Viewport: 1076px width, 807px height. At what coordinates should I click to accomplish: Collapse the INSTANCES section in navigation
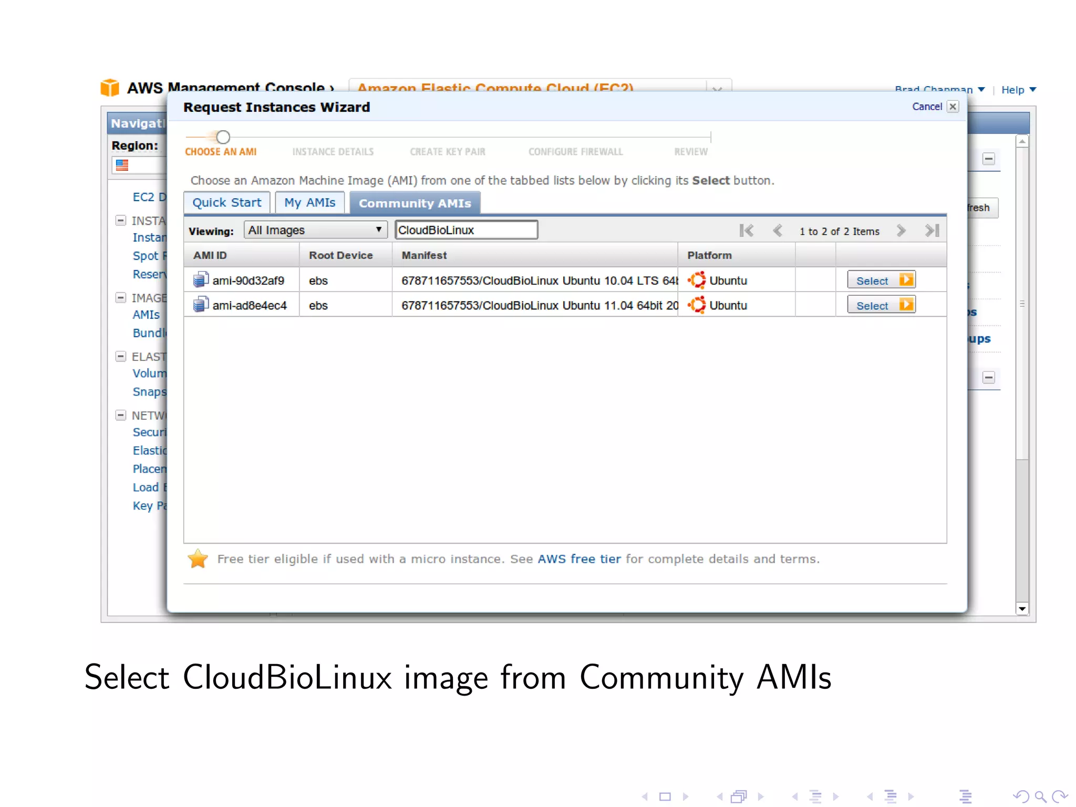121,220
